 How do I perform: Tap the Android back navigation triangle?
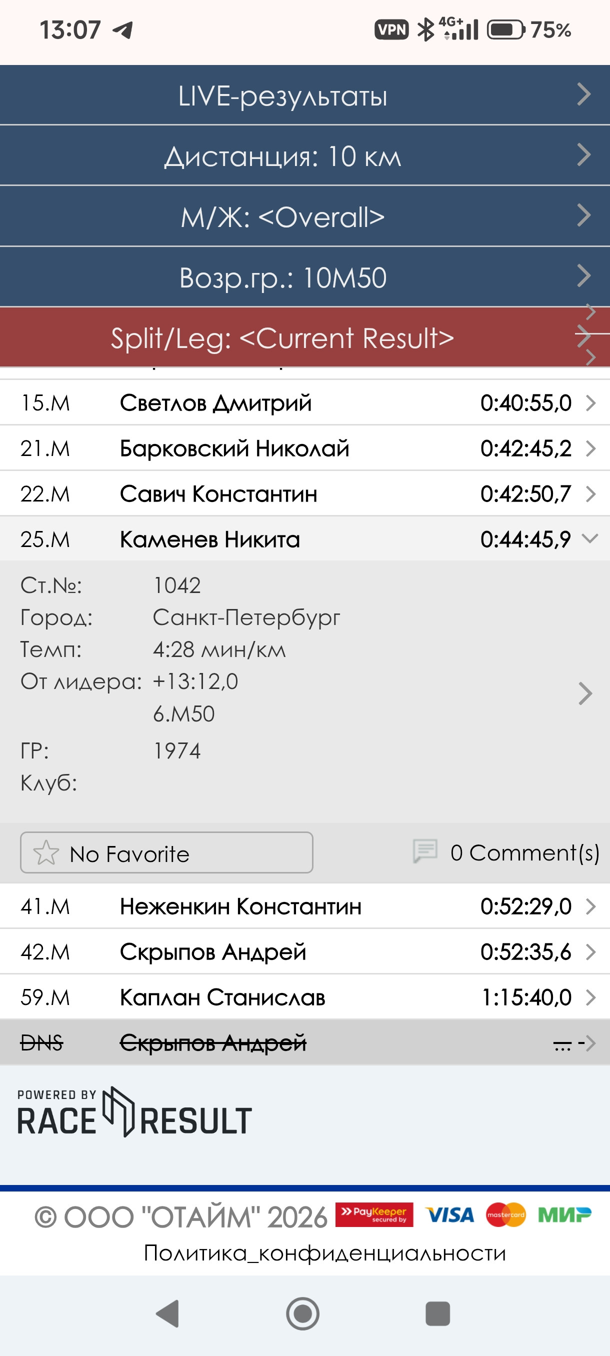tap(168, 1313)
